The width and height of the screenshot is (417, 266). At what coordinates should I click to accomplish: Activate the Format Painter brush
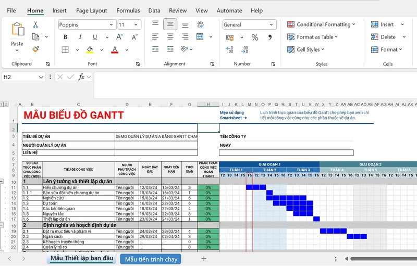[x=35, y=49]
